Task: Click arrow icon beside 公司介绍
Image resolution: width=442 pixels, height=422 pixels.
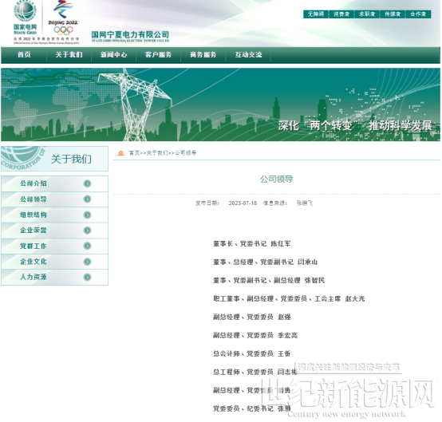Action: pyautogui.click(x=88, y=183)
